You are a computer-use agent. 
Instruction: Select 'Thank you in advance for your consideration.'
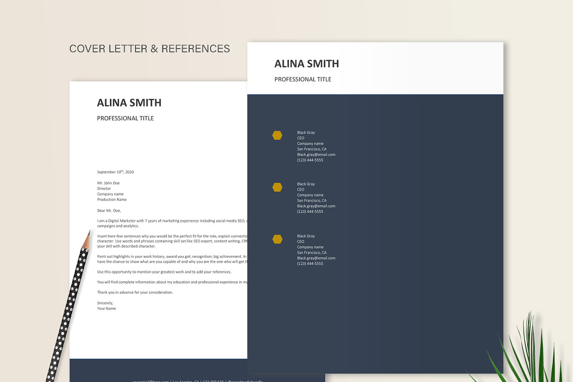pyautogui.click(x=135, y=292)
